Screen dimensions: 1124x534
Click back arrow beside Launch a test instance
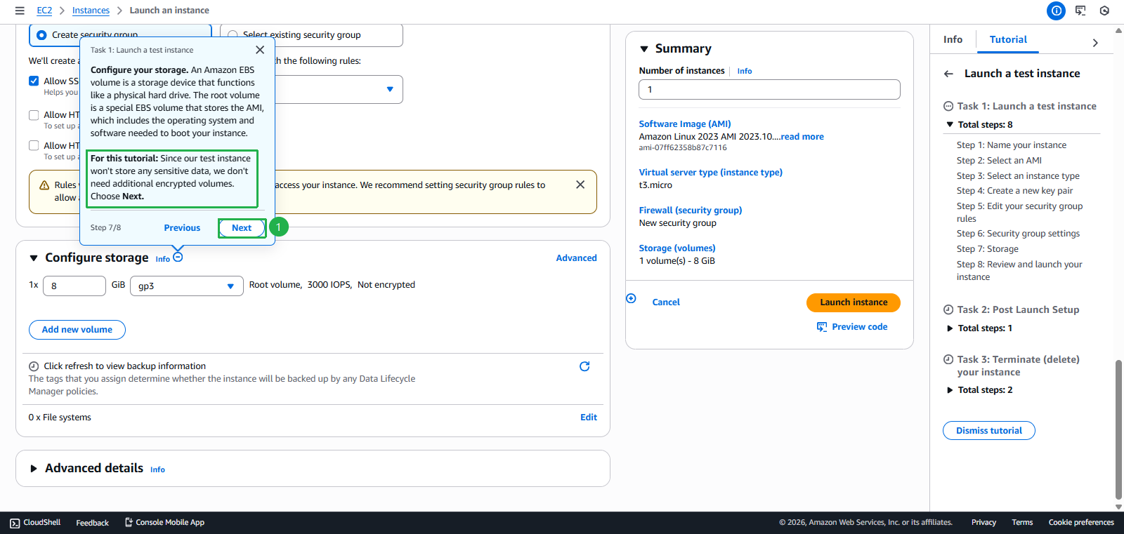948,74
